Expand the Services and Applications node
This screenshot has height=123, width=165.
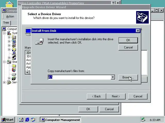pyautogui.click(x=4, y=82)
